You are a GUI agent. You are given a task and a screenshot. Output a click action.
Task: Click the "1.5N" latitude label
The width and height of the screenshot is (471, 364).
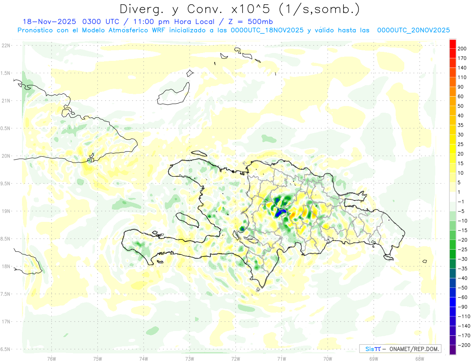[x=5, y=73]
